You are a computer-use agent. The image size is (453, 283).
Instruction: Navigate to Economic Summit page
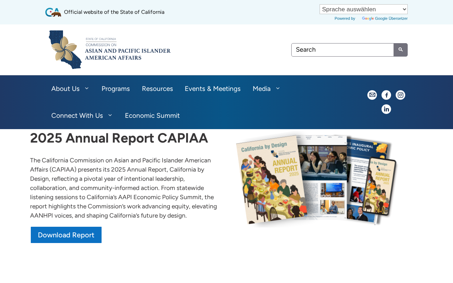tap(152, 116)
